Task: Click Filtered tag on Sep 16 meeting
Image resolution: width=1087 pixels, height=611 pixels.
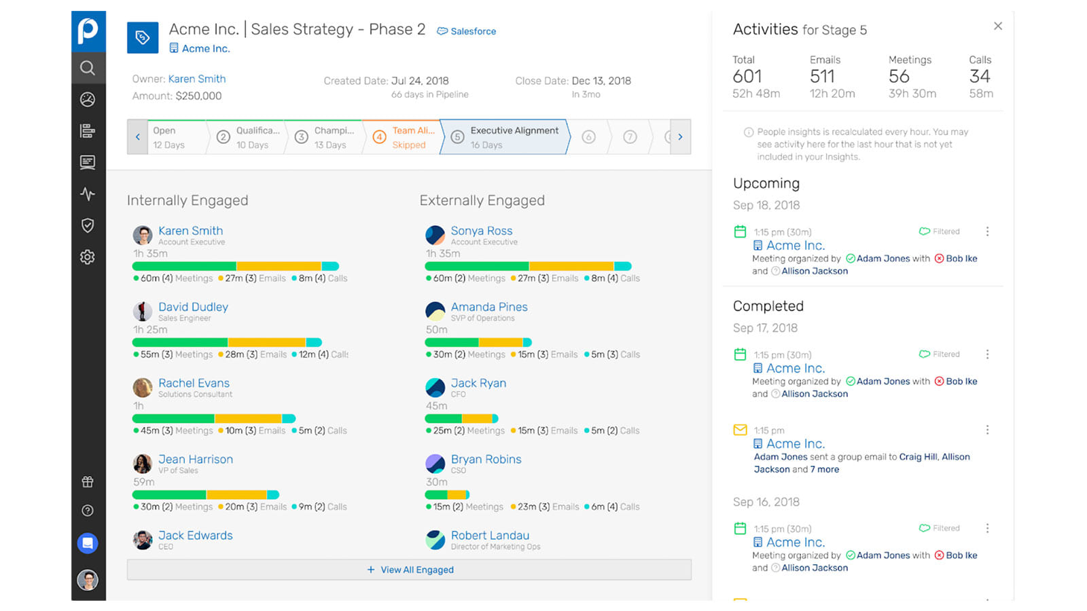Action: [940, 528]
